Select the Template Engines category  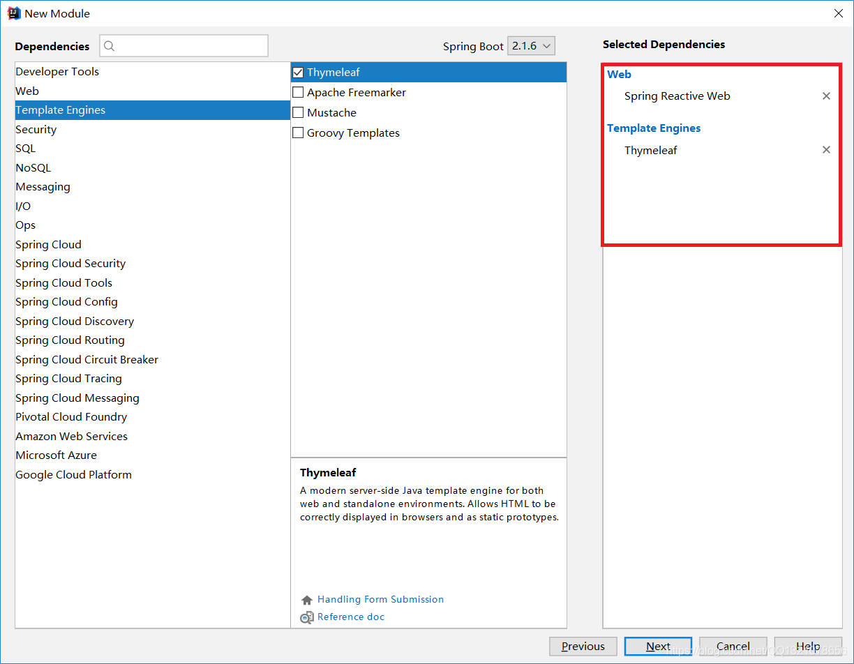[153, 110]
